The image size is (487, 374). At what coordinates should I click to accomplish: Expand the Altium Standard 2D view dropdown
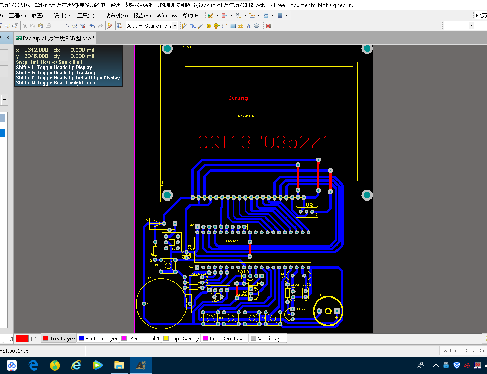coord(174,26)
